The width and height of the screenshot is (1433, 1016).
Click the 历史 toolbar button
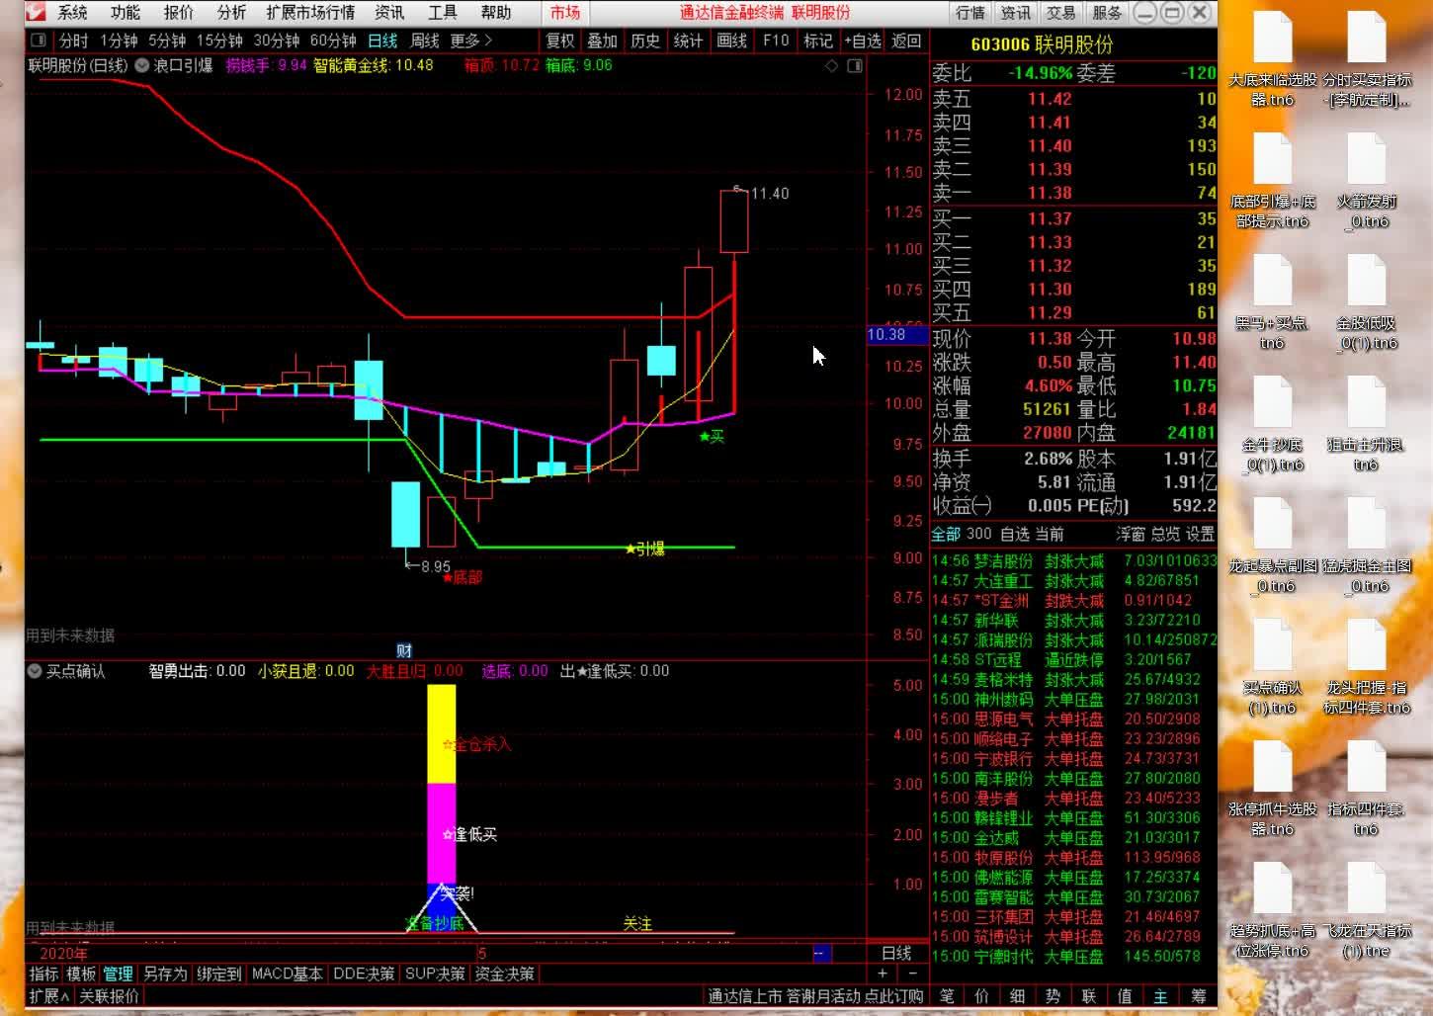pyautogui.click(x=644, y=41)
